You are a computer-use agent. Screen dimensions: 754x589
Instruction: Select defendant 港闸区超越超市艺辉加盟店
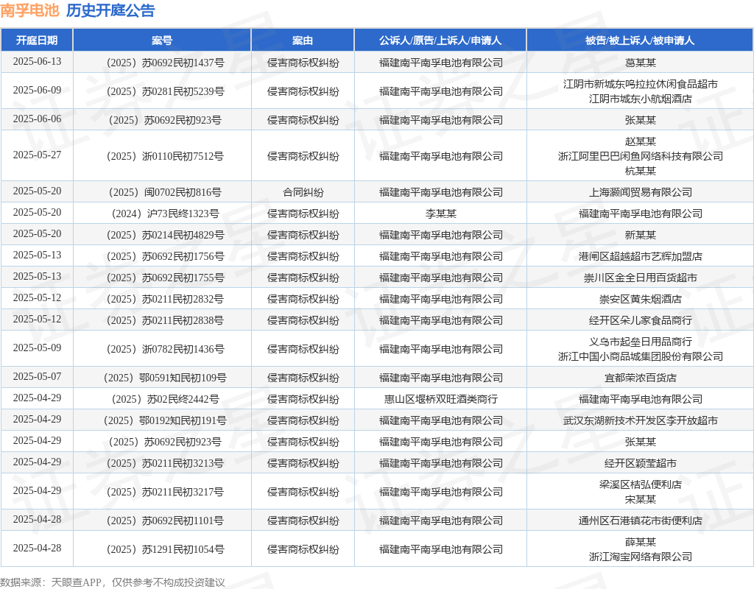641,256
